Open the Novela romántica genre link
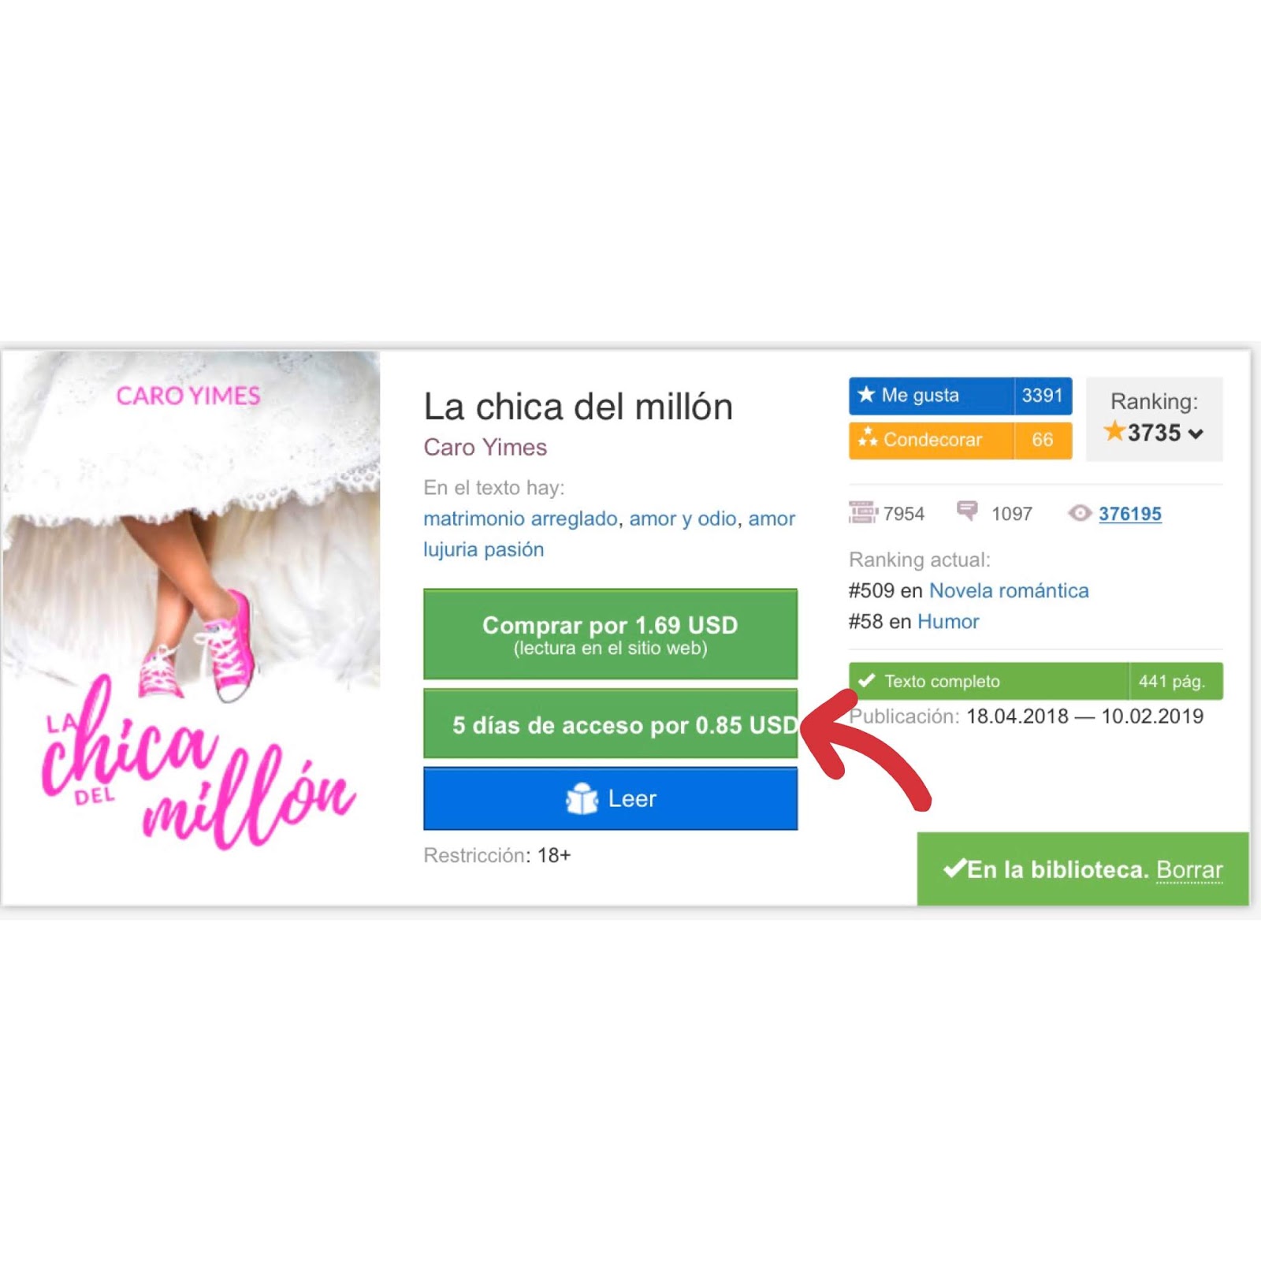Viewport: 1261px width, 1261px height. (1009, 590)
